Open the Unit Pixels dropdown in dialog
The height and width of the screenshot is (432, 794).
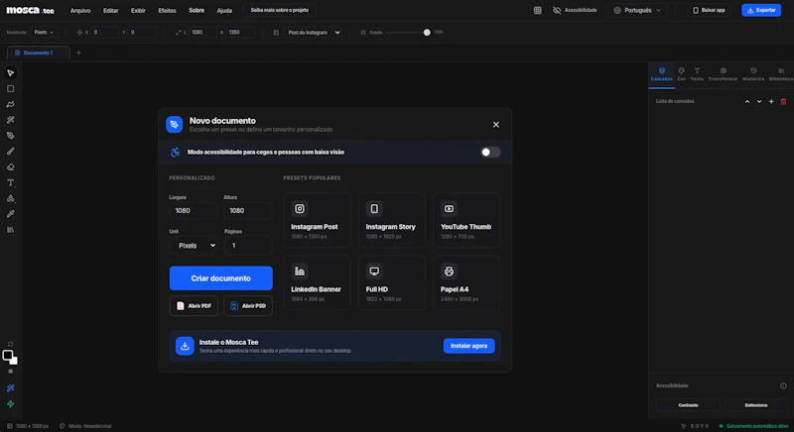[194, 246]
